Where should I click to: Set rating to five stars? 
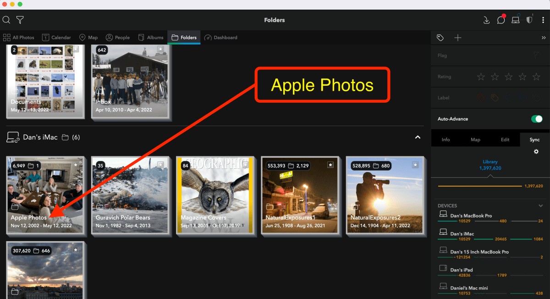point(536,77)
